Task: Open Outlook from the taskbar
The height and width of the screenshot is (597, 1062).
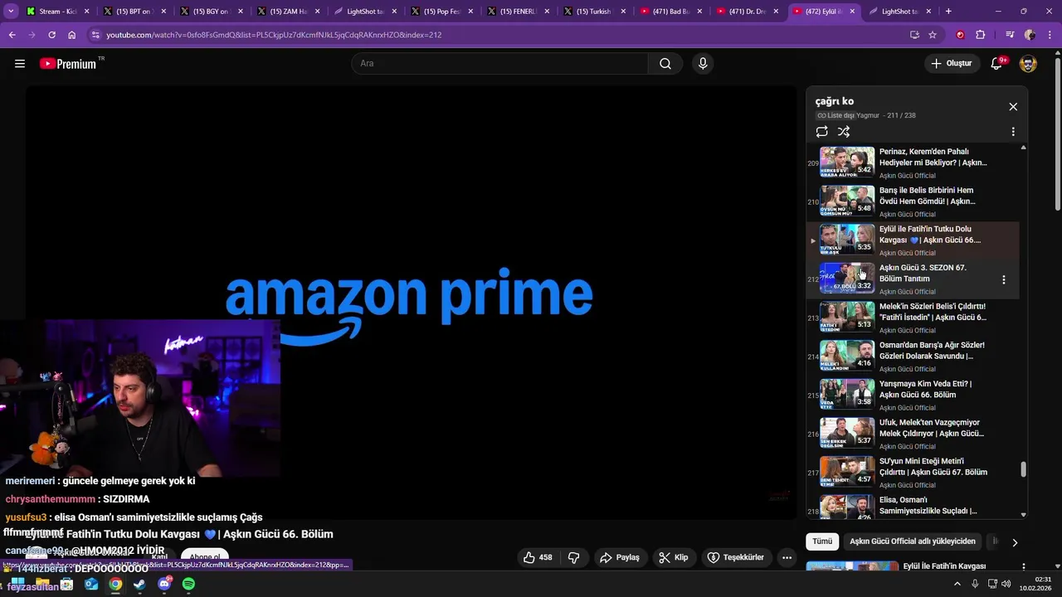Action: tap(91, 584)
